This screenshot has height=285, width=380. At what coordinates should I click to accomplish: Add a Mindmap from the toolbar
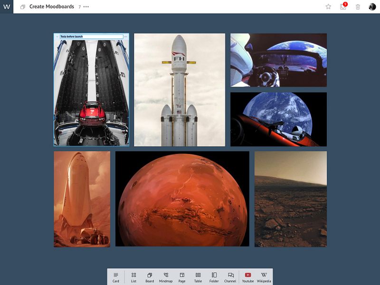[166, 277]
